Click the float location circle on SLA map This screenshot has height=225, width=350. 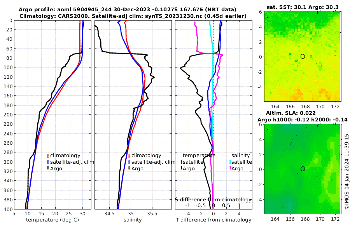click(303, 169)
